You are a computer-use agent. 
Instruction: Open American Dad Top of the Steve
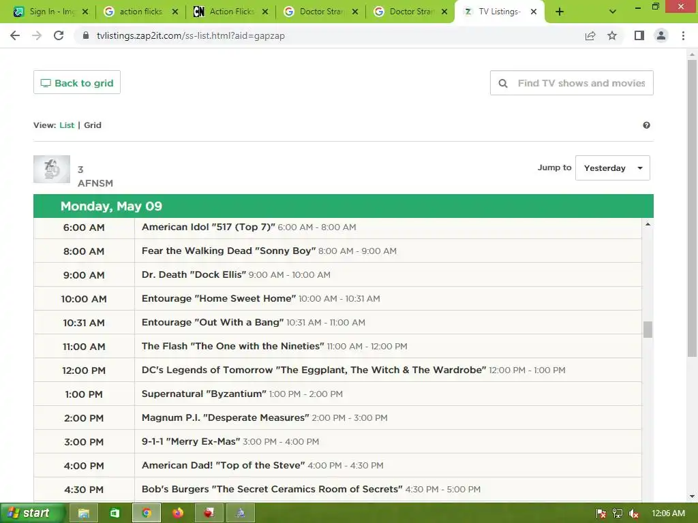[223, 466]
